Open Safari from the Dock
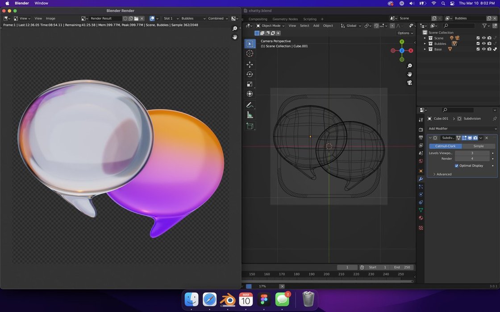This screenshot has width=500, height=312. point(209,299)
